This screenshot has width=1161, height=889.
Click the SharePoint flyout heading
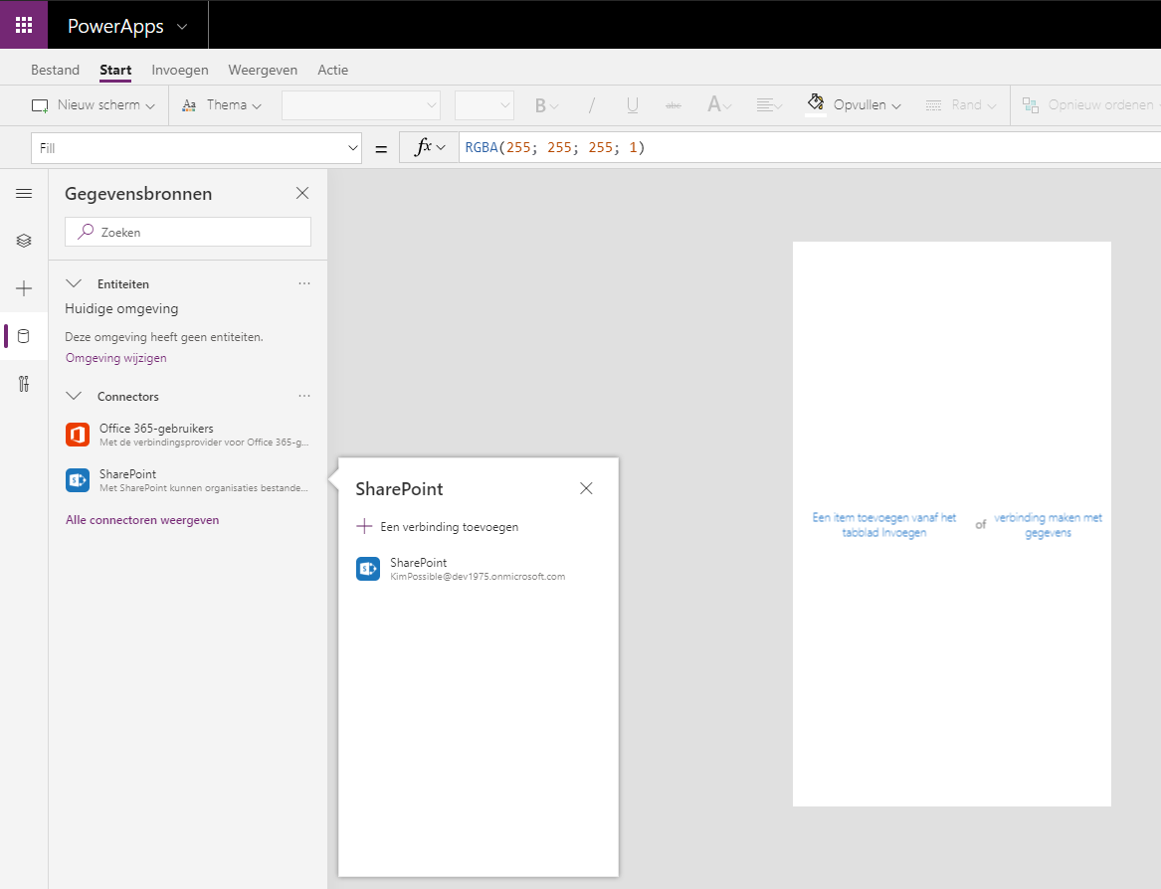(x=399, y=488)
